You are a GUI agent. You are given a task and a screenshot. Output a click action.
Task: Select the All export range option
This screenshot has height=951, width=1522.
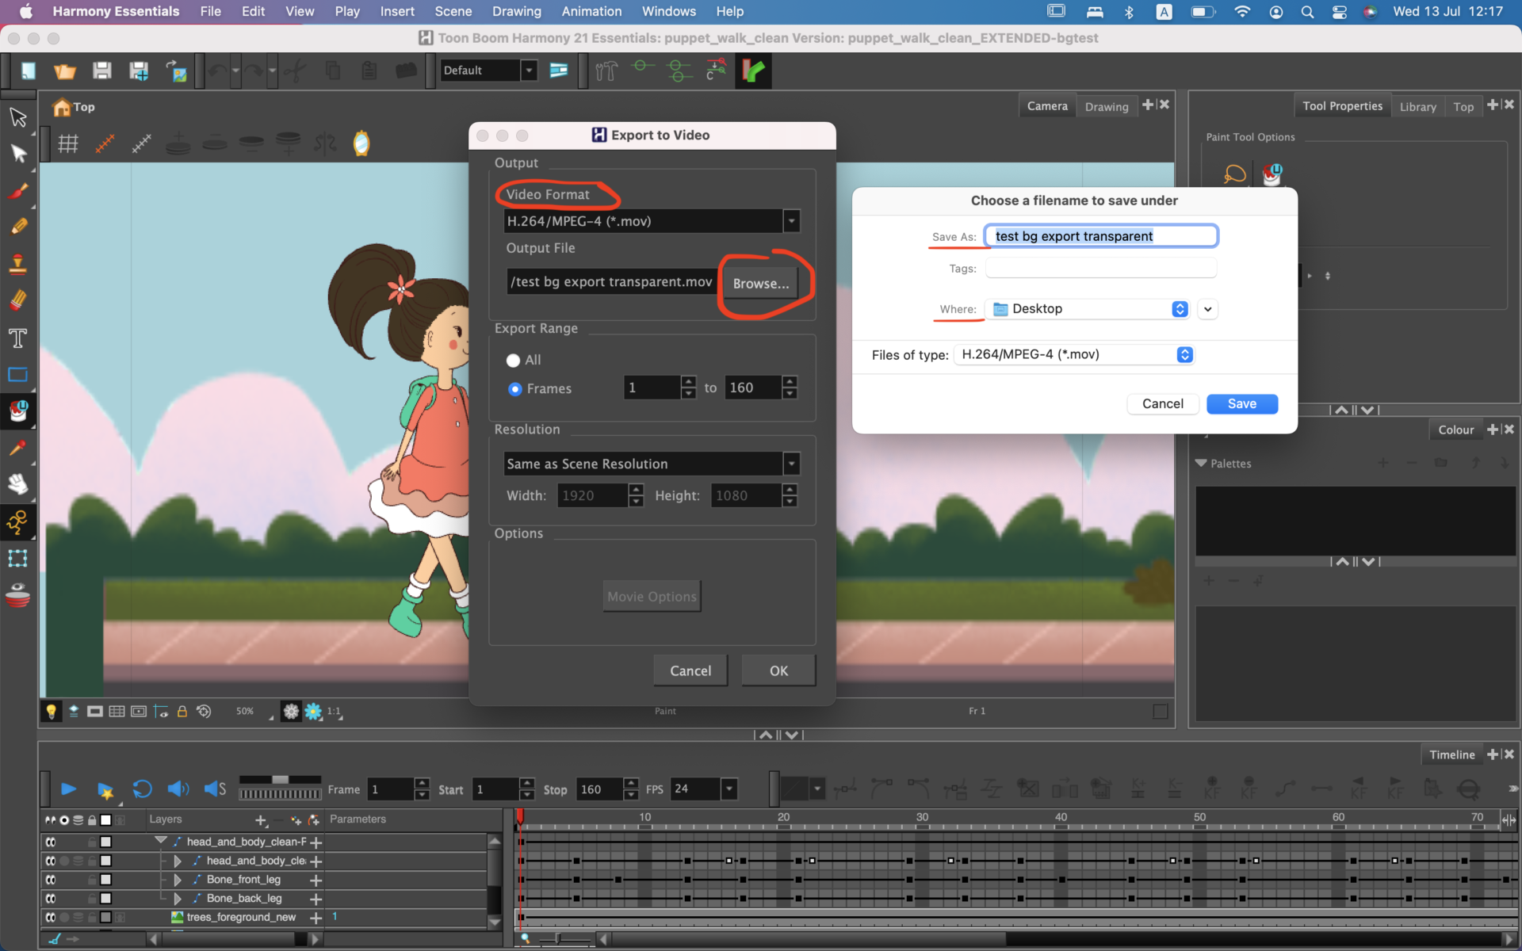coord(514,360)
